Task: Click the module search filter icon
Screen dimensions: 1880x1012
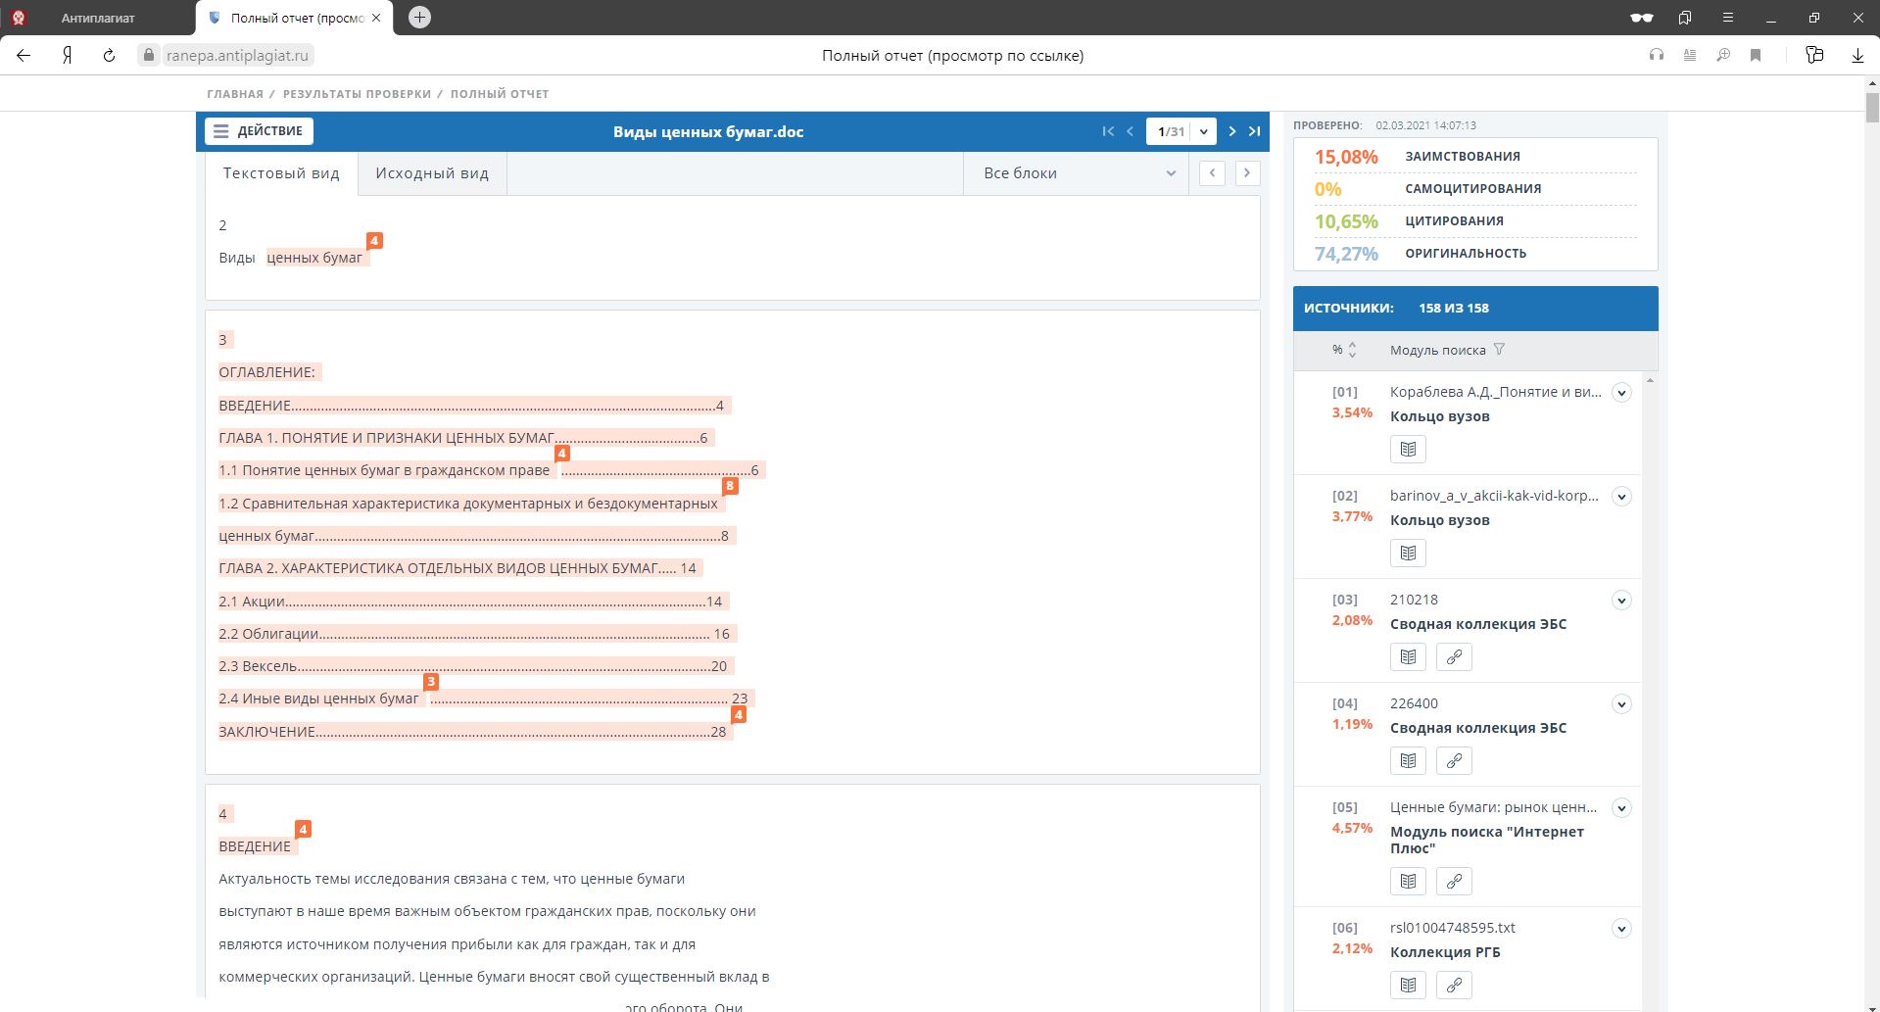Action: tap(1499, 350)
